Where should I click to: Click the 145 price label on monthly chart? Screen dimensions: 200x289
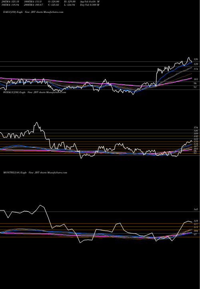pos(196,210)
